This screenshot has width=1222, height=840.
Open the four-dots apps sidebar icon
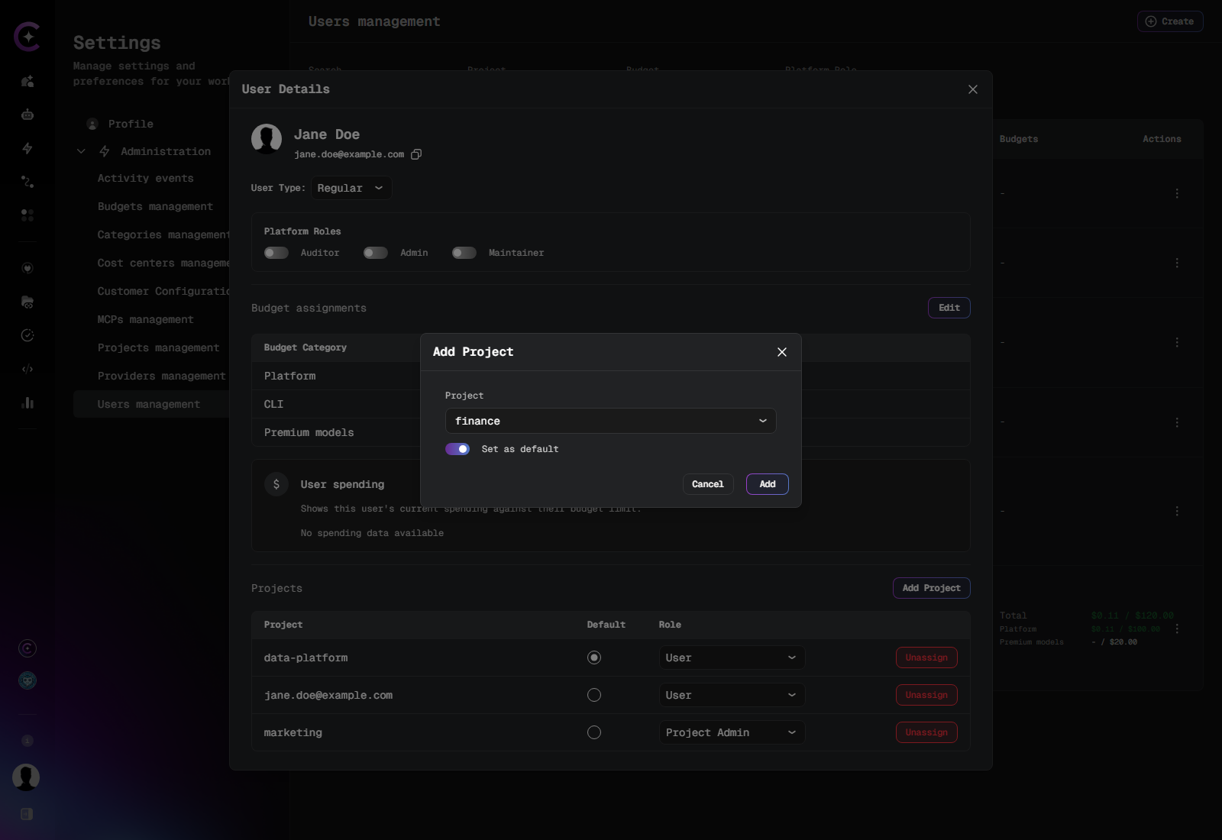[27, 215]
